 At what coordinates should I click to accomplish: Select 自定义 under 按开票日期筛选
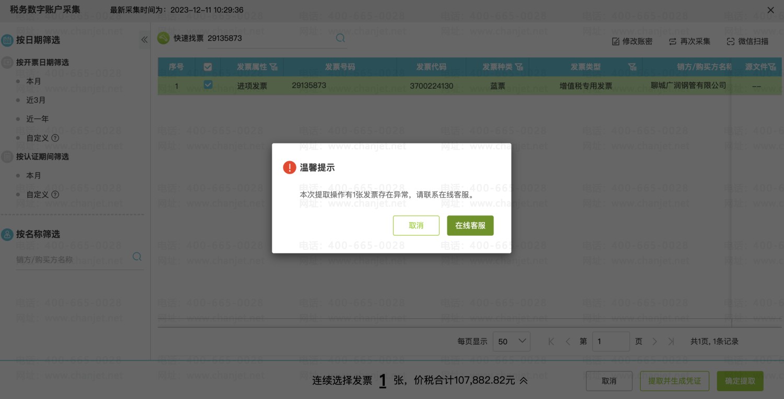pos(37,138)
